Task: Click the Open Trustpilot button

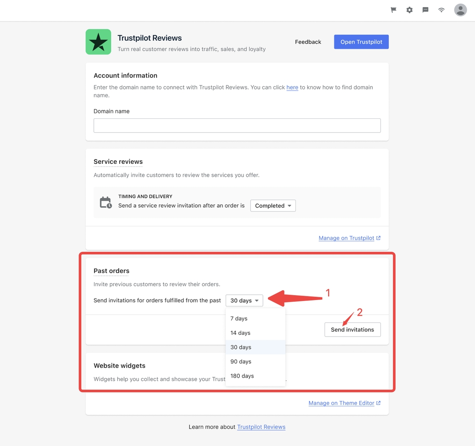Action: [361, 42]
